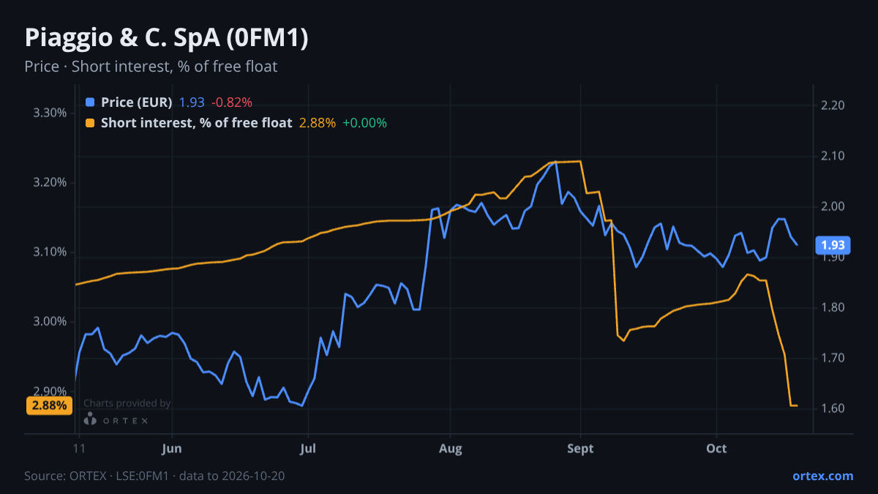Select the 'Short interest, % of free float' legend label
The image size is (878, 494).
(196, 123)
